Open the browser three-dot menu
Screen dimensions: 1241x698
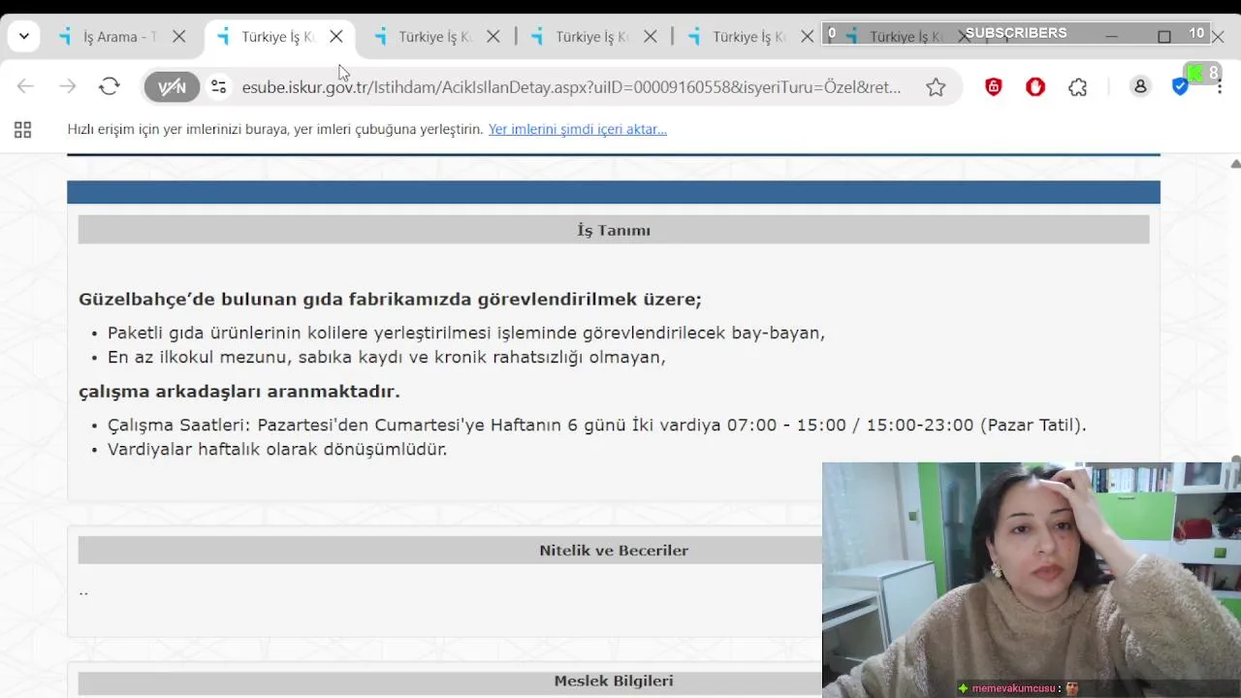pos(1219,87)
